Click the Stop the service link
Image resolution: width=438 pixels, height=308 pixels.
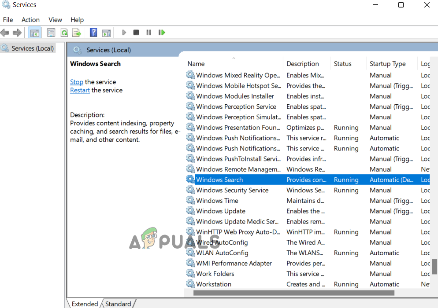pos(76,82)
